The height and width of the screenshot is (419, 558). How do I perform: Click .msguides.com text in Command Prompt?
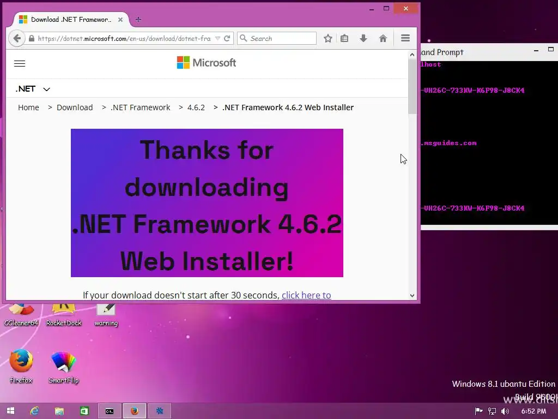pyautogui.click(x=449, y=143)
